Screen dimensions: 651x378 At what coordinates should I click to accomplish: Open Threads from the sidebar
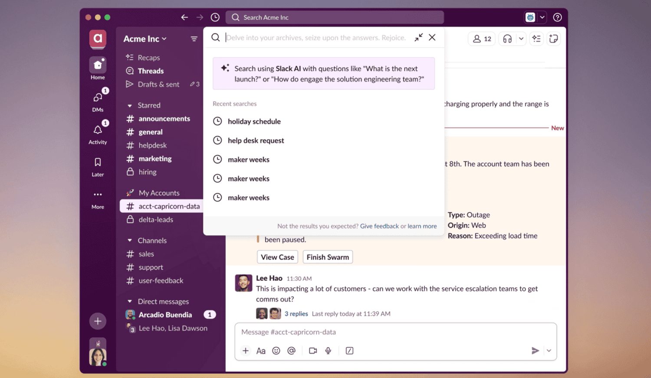click(151, 71)
